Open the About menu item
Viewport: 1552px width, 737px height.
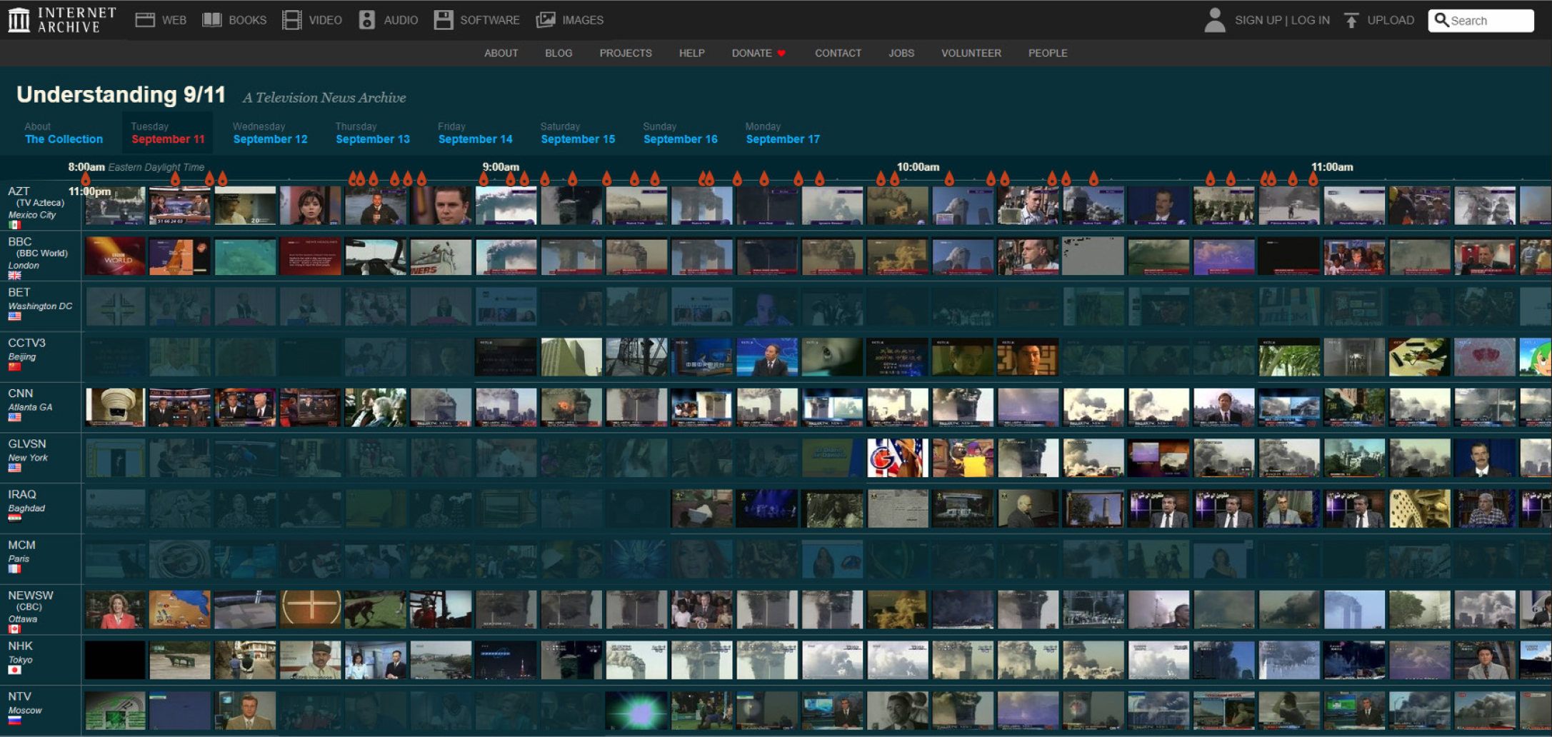501,54
